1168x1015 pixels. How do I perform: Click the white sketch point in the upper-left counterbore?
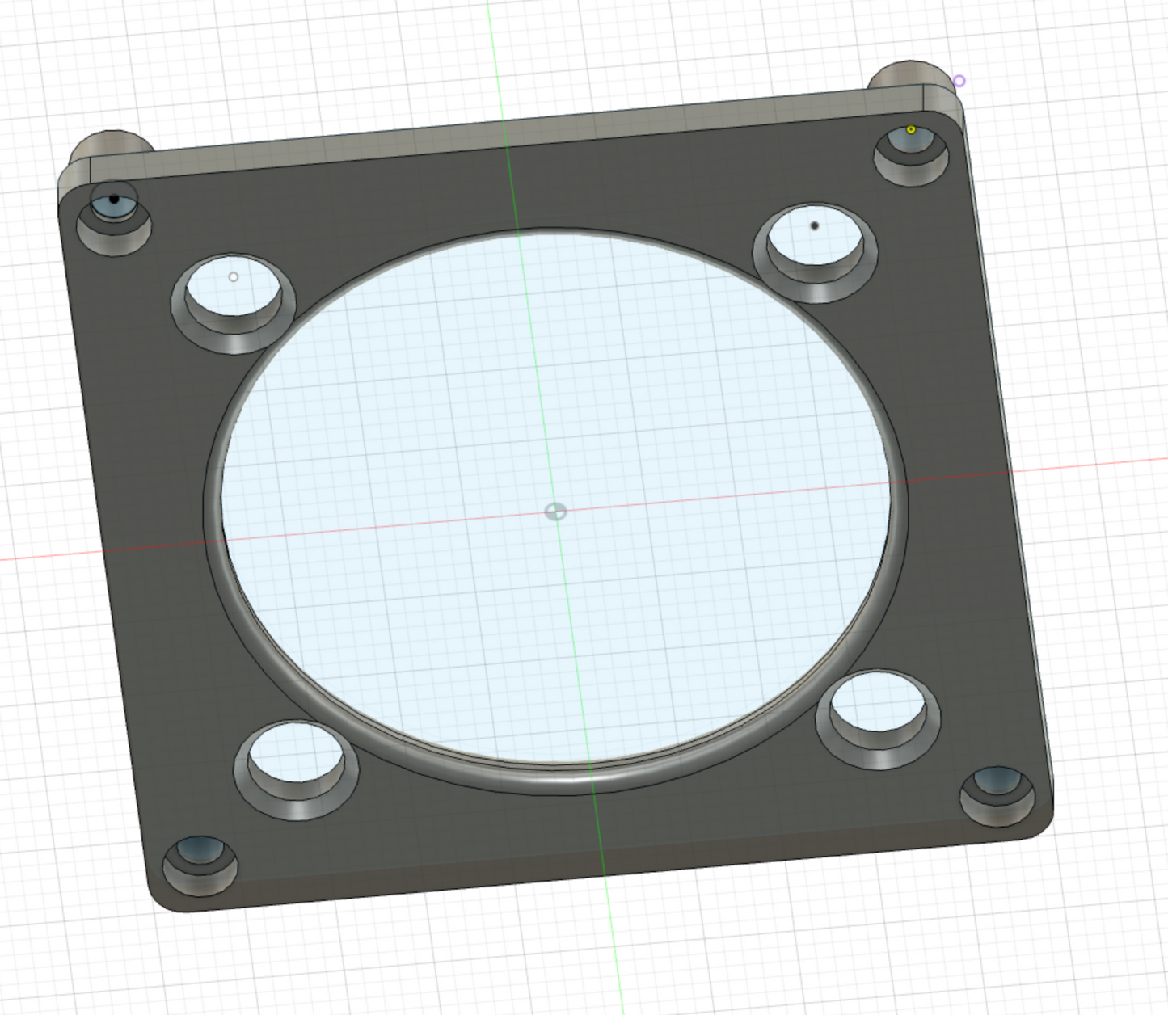(x=233, y=276)
